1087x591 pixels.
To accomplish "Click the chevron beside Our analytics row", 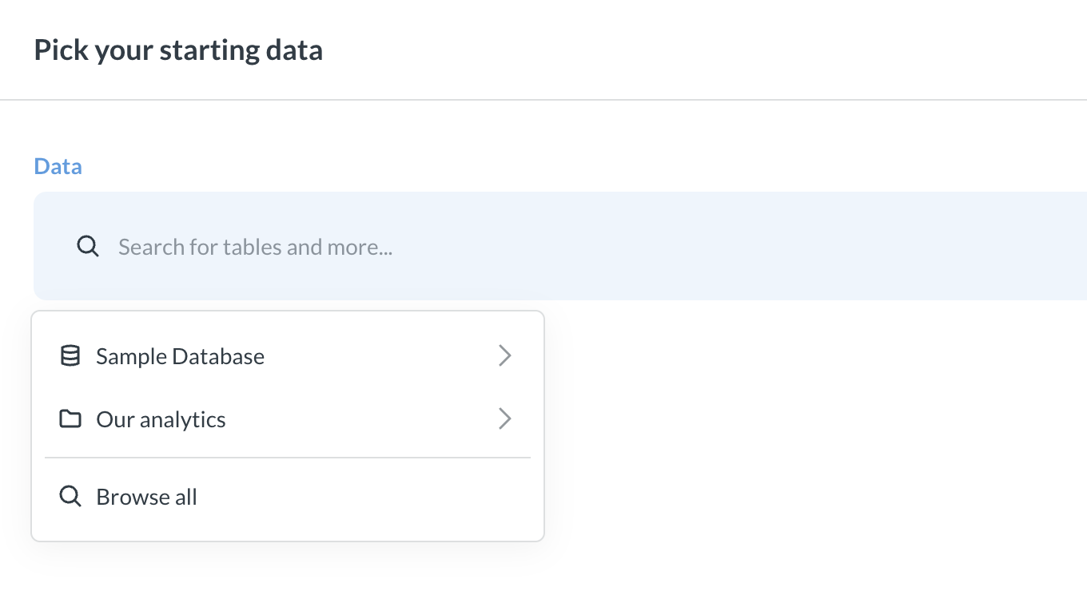I will tap(504, 418).
